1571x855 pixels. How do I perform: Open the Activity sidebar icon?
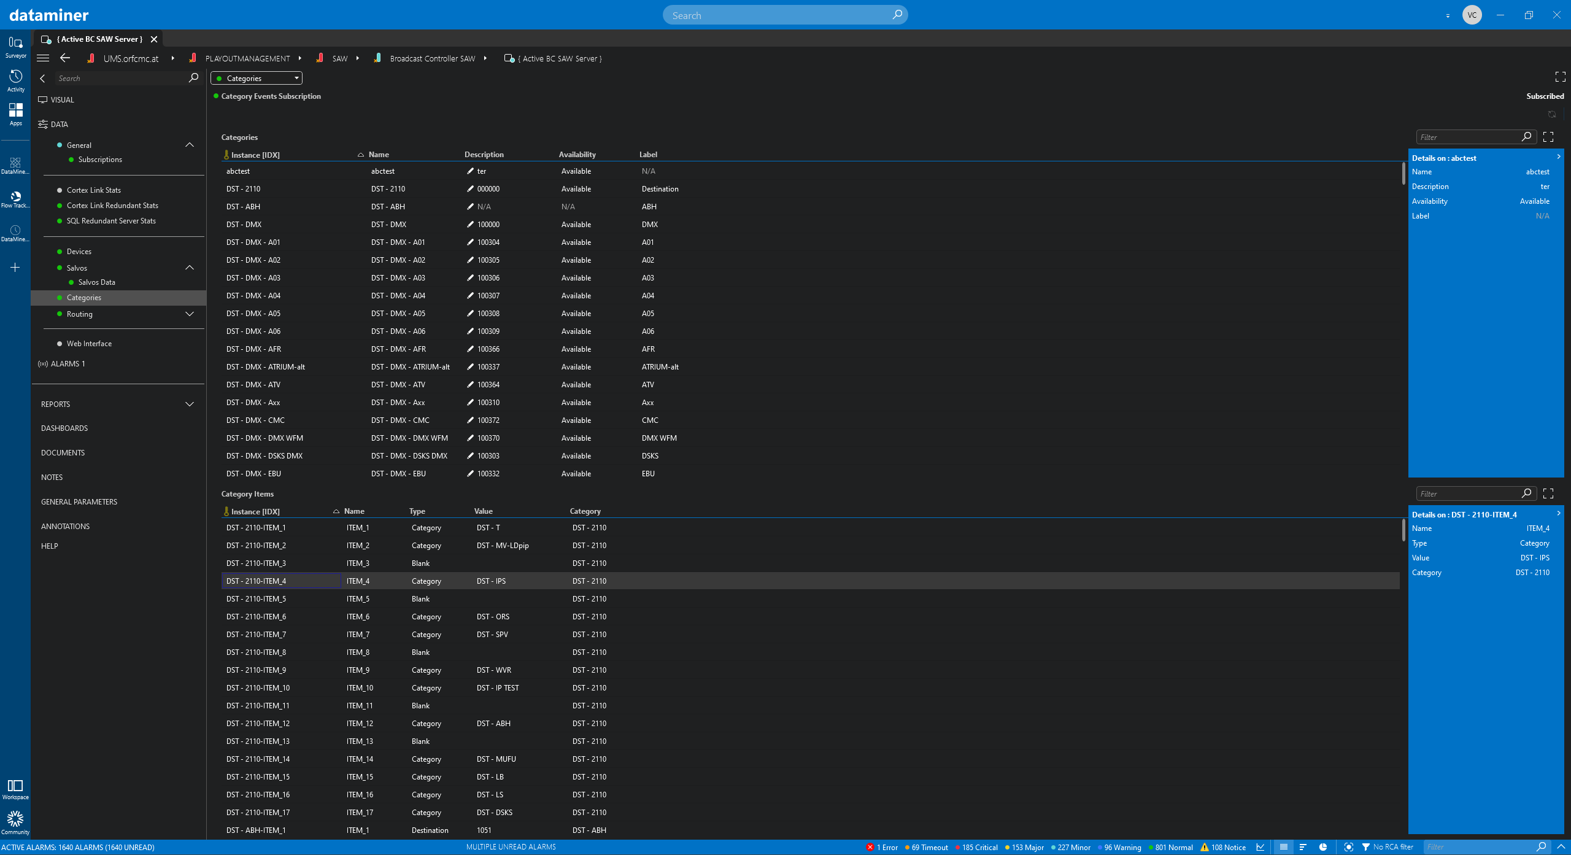click(15, 80)
